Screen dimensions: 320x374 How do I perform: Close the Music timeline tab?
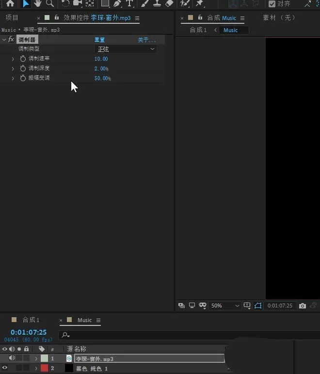(61, 321)
